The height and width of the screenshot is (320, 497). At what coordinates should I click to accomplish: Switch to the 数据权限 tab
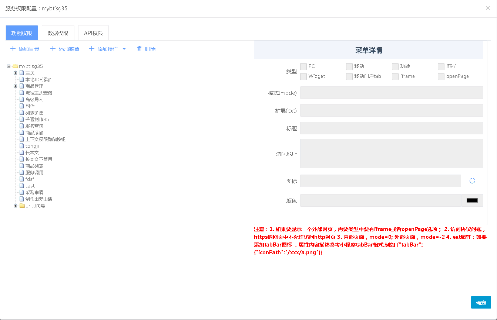point(58,33)
